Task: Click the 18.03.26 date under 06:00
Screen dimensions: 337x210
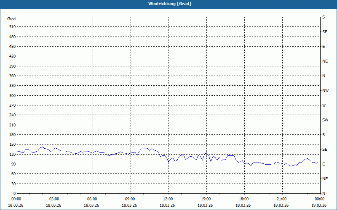Action: pos(91,205)
